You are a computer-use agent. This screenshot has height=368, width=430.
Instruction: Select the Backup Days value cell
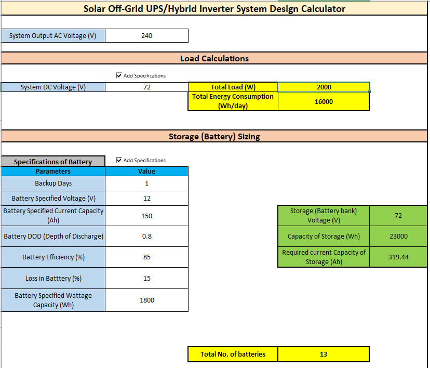click(146, 183)
